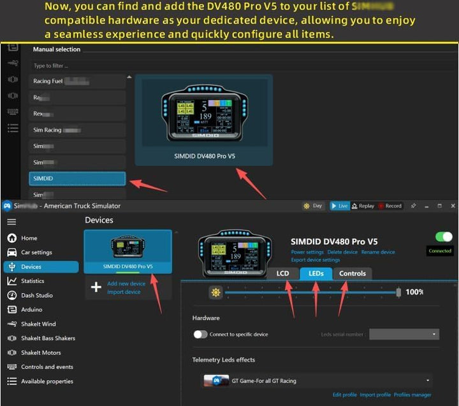Click the brightness sun icon beside slider
459x406 pixels.
click(x=215, y=292)
